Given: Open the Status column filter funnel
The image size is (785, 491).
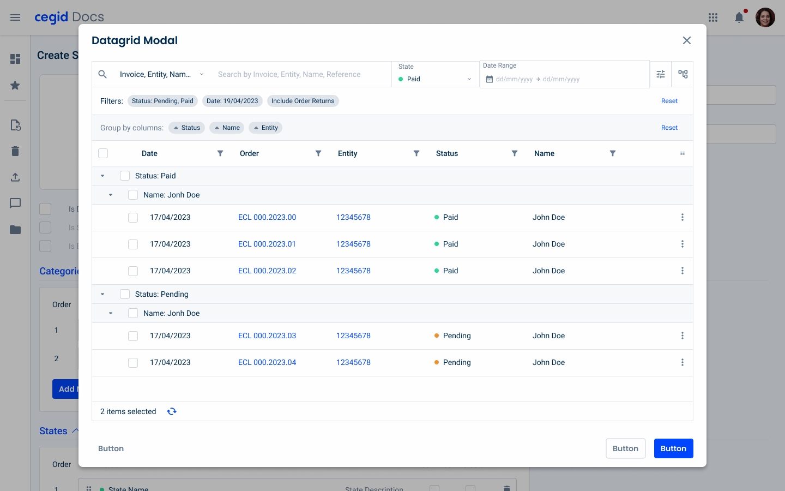Looking at the screenshot, I should tap(515, 153).
